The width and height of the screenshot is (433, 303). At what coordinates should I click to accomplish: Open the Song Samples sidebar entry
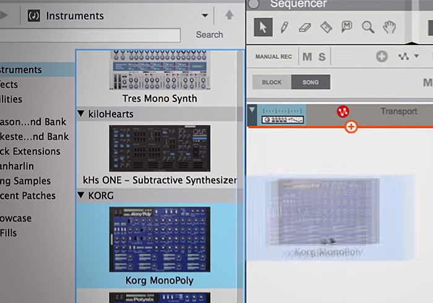pos(25,181)
